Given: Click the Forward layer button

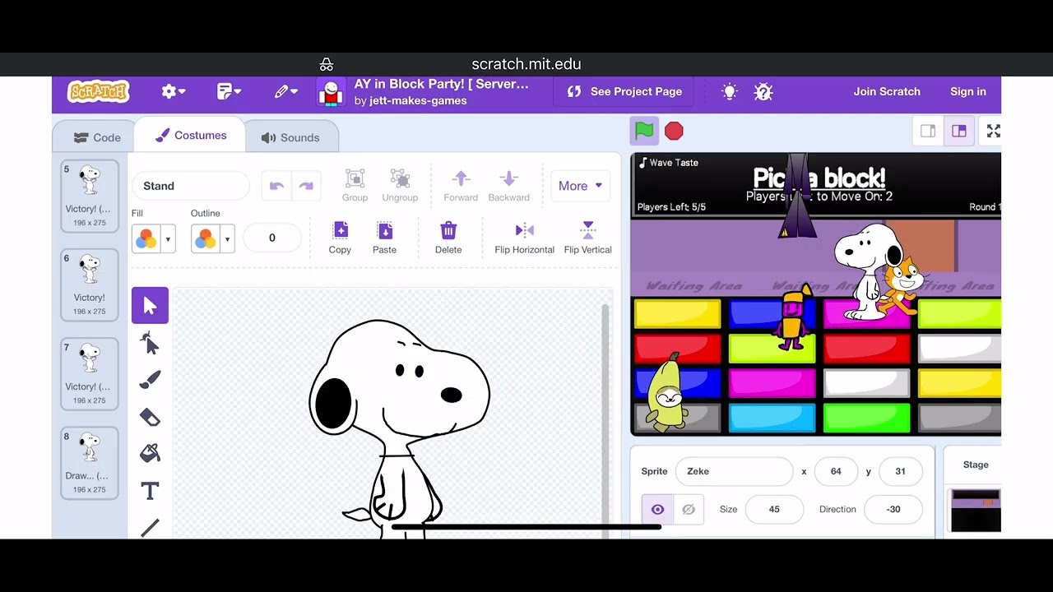Looking at the screenshot, I should [461, 185].
